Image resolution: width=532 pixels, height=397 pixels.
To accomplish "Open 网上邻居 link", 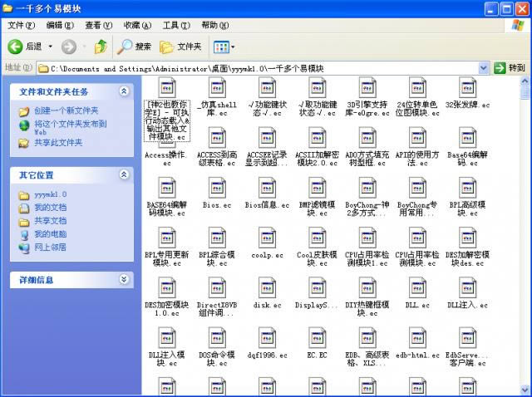I will point(50,248).
